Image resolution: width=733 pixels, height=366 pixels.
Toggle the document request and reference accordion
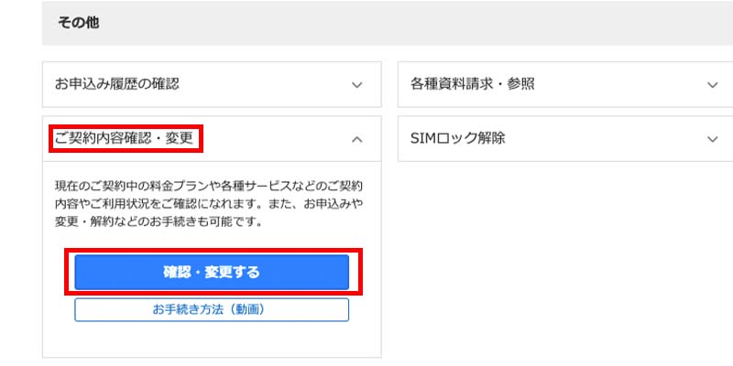click(565, 84)
